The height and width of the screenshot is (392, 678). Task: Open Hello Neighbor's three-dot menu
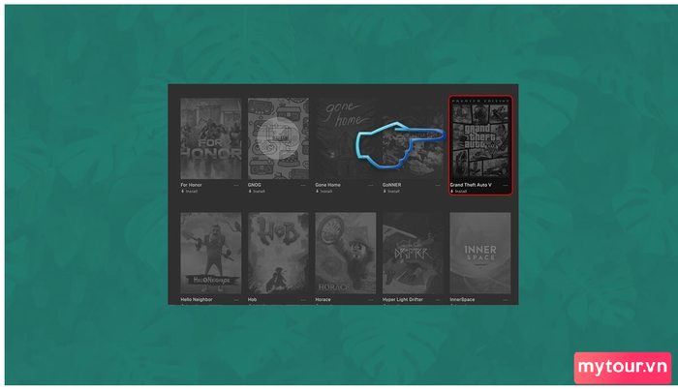click(236, 299)
